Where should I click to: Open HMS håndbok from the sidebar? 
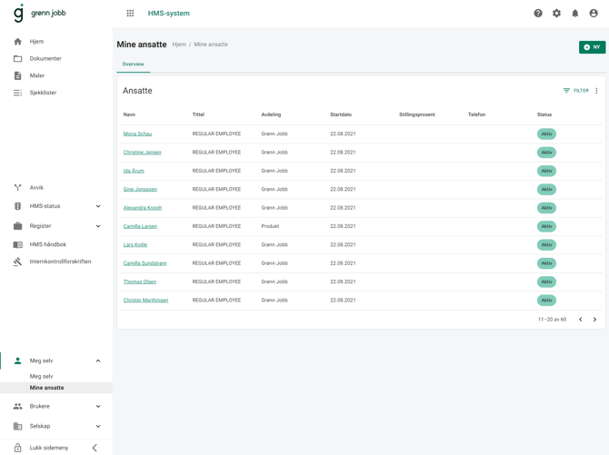[47, 244]
